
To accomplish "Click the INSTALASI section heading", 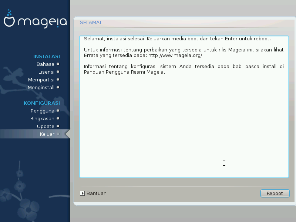I will click(46, 57).
